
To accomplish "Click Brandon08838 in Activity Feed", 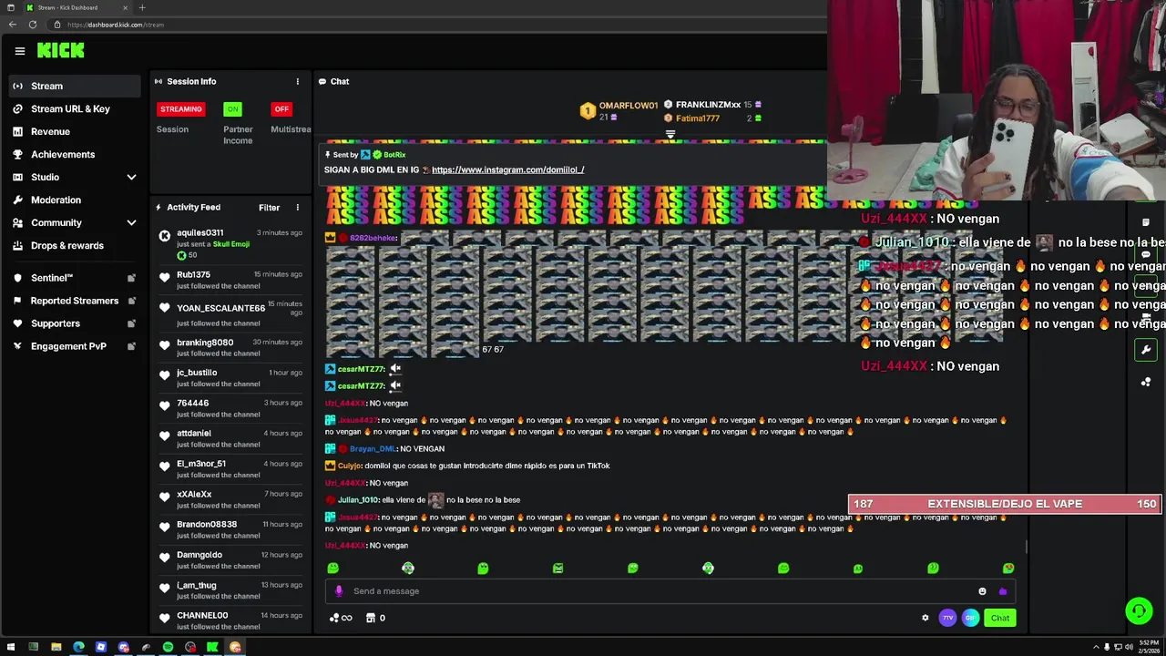I will click(207, 525).
